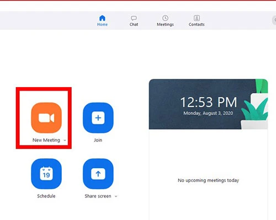Screen dimensions: 276x220
Task: Click the No upcoming meetings today text
Action: (208, 180)
